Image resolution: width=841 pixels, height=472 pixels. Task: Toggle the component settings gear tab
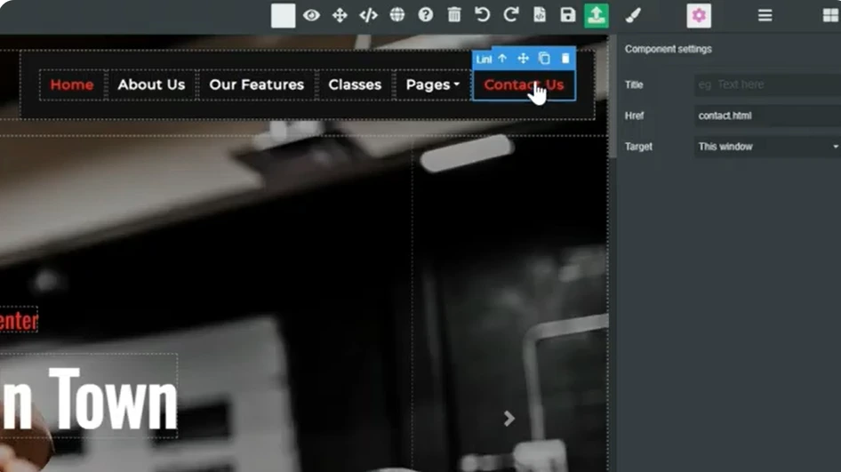(x=699, y=15)
